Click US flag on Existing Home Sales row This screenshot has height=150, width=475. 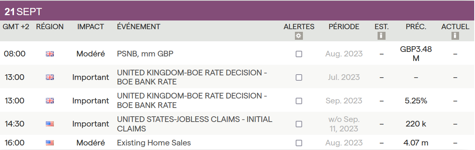50,143
